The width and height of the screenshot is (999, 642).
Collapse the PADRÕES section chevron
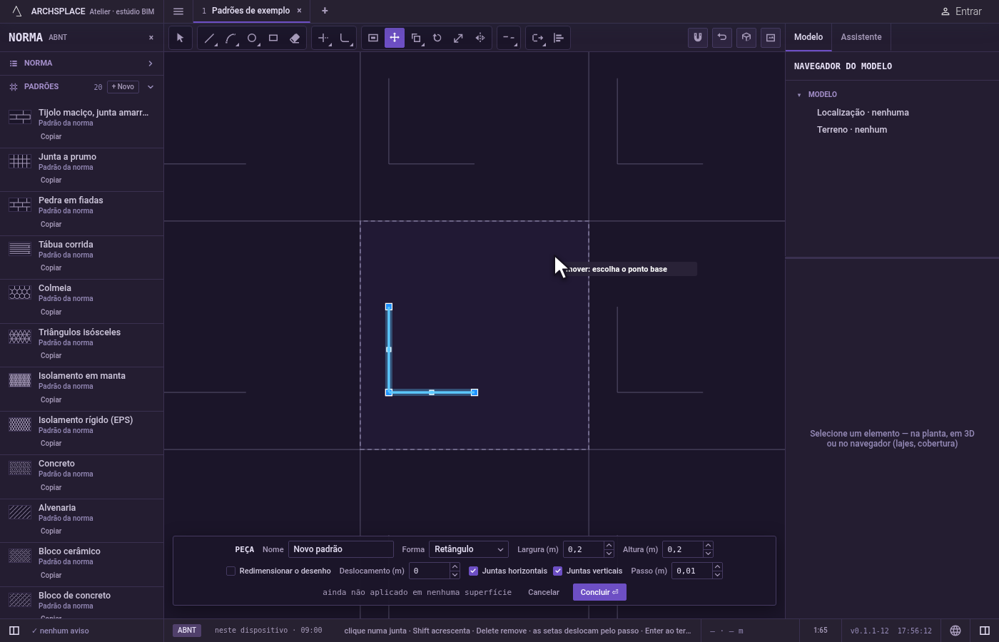click(151, 87)
